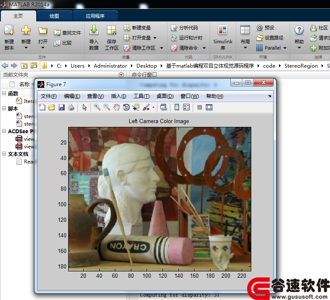Click 分析代码 analyze code
This screenshot has width=330, height=300.
184,28
